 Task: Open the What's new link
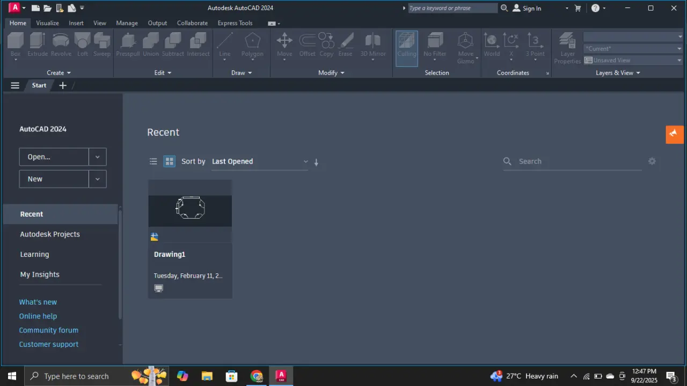(x=38, y=302)
